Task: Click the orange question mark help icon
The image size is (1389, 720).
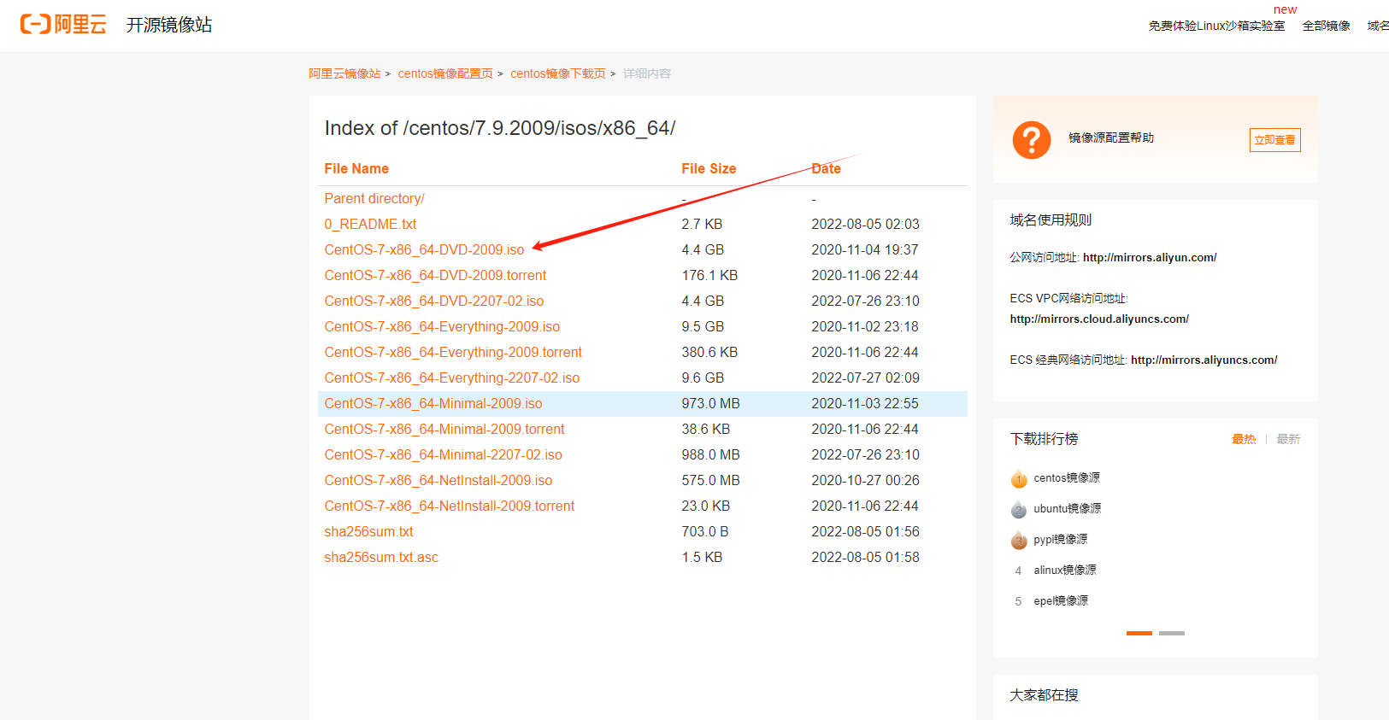Action: click(x=1032, y=139)
